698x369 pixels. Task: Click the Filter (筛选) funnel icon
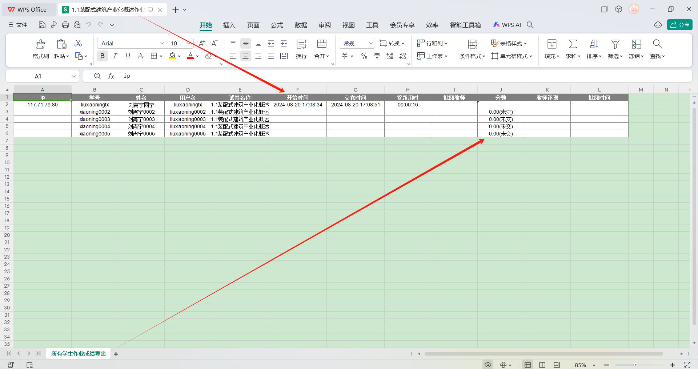[x=615, y=44]
